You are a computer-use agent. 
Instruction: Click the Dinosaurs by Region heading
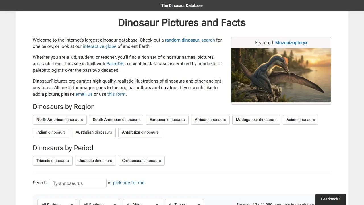click(64, 107)
